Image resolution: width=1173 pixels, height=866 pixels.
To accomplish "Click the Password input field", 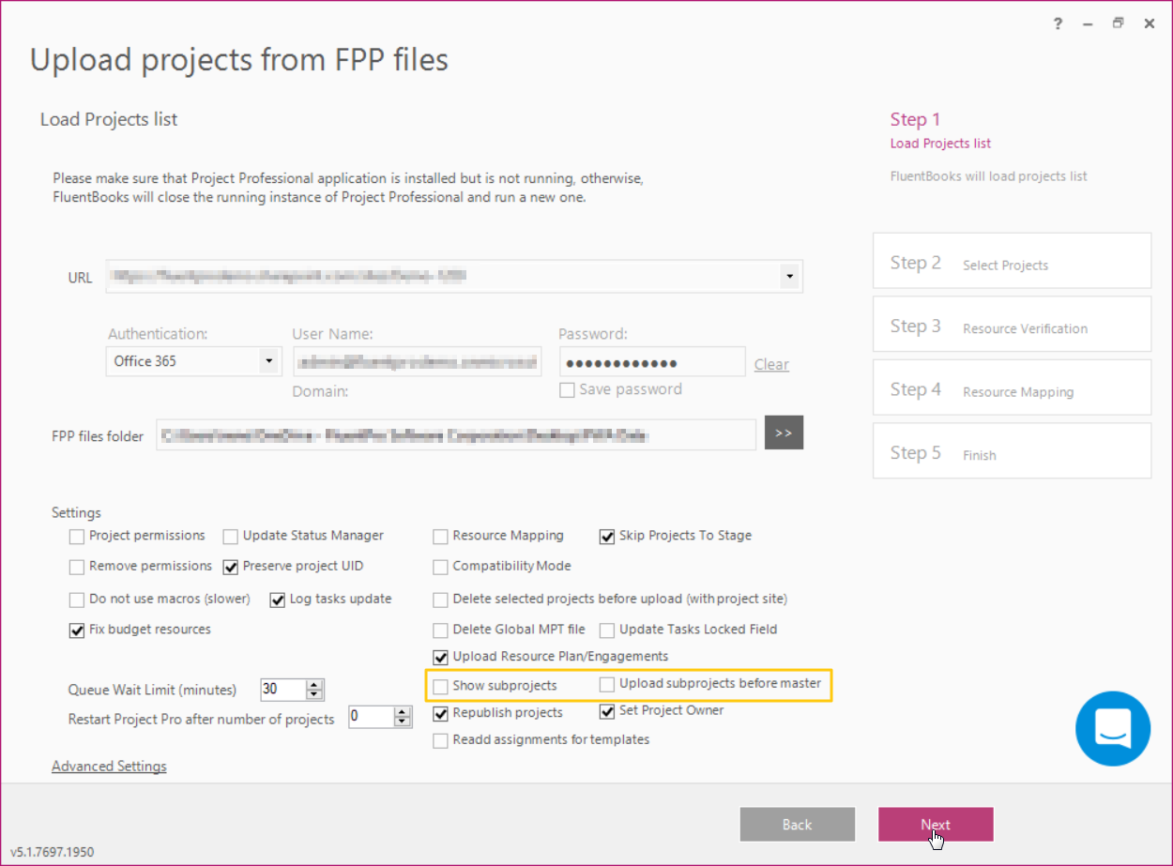I will 650,361.
